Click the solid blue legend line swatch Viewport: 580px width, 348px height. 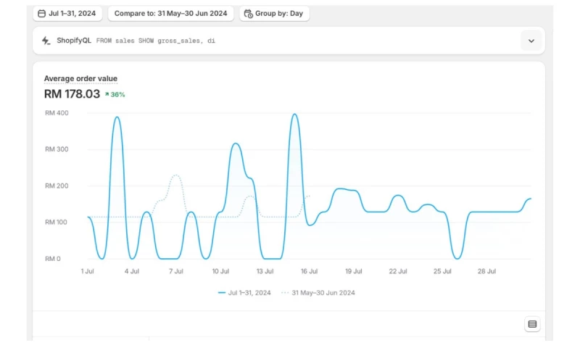click(x=222, y=293)
